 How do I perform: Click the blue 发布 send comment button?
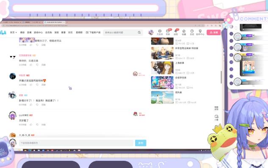coord(141,143)
